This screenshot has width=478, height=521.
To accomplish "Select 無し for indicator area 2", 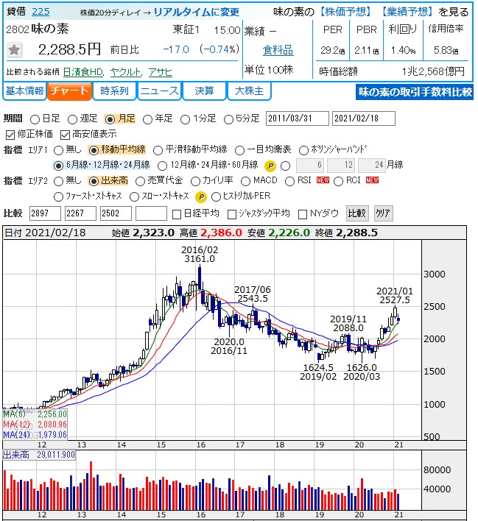I will (58, 181).
